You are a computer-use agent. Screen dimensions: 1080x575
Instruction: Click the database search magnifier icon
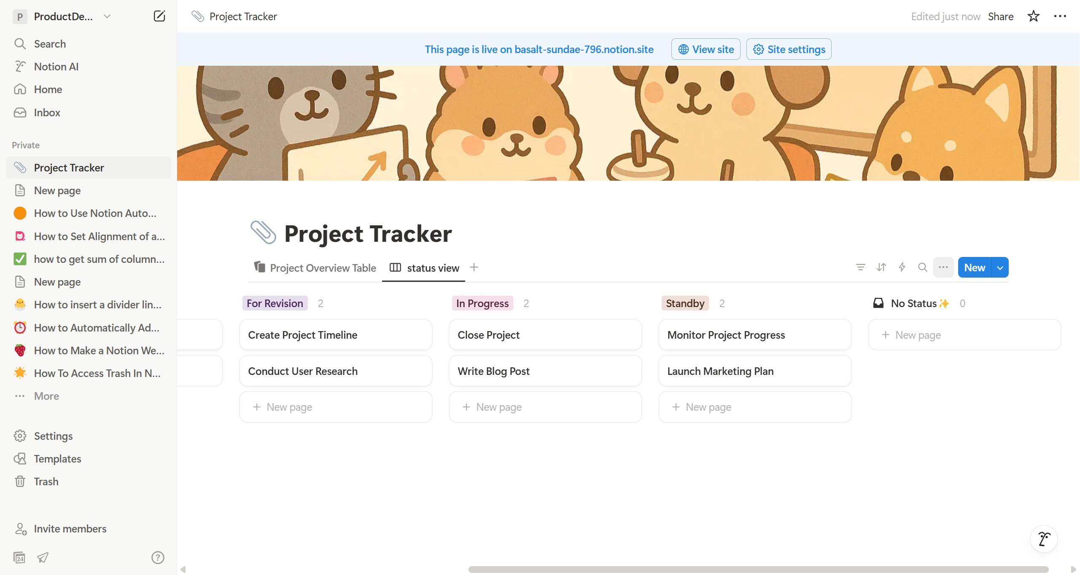point(922,267)
